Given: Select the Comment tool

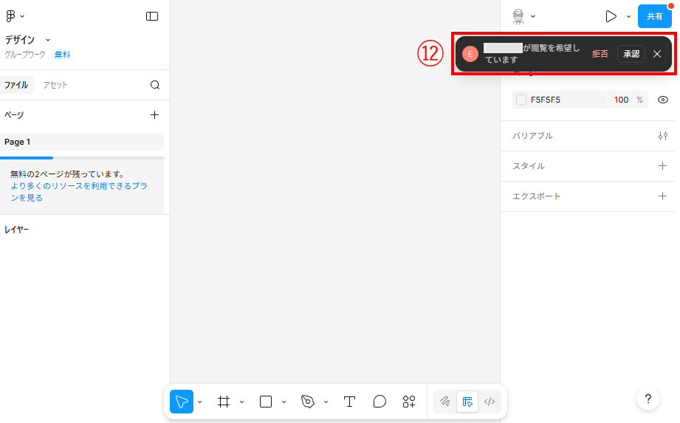Looking at the screenshot, I should coord(380,402).
